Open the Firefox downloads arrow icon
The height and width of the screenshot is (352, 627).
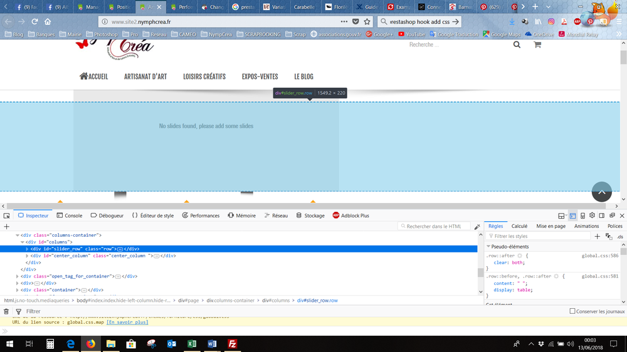[x=512, y=21]
